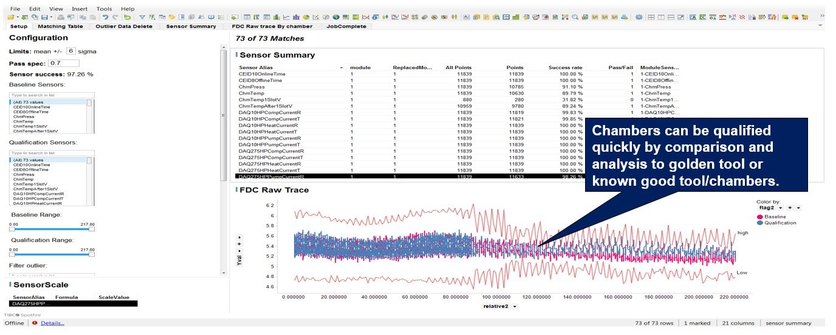Select ChmPress in Baseline Sensors list

pyautogui.click(x=24, y=117)
